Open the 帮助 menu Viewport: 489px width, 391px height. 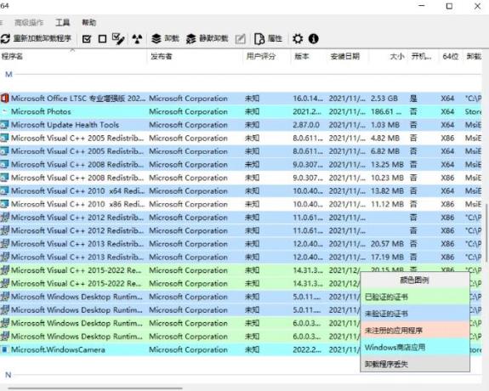pyautogui.click(x=89, y=22)
